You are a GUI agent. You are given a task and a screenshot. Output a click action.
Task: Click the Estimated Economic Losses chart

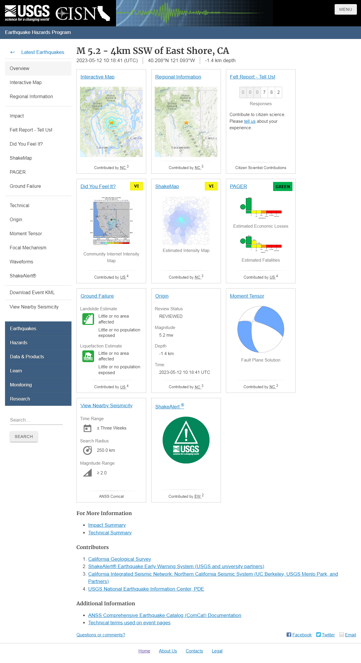[x=261, y=208]
